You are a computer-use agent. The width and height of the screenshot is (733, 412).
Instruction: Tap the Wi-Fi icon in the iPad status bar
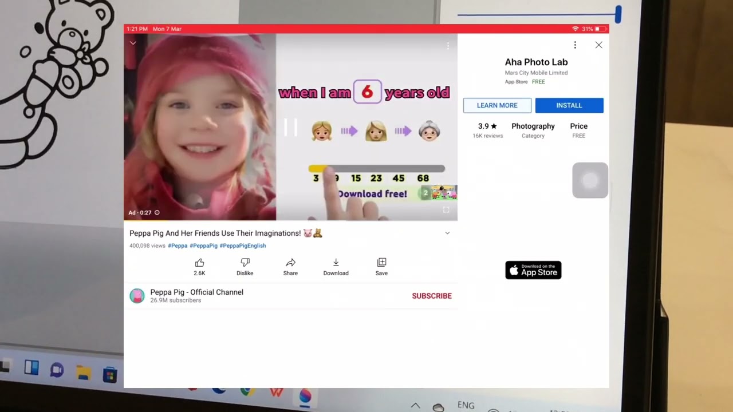[576, 29]
